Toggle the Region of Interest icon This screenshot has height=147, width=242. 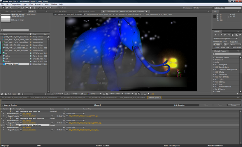tap(104, 94)
